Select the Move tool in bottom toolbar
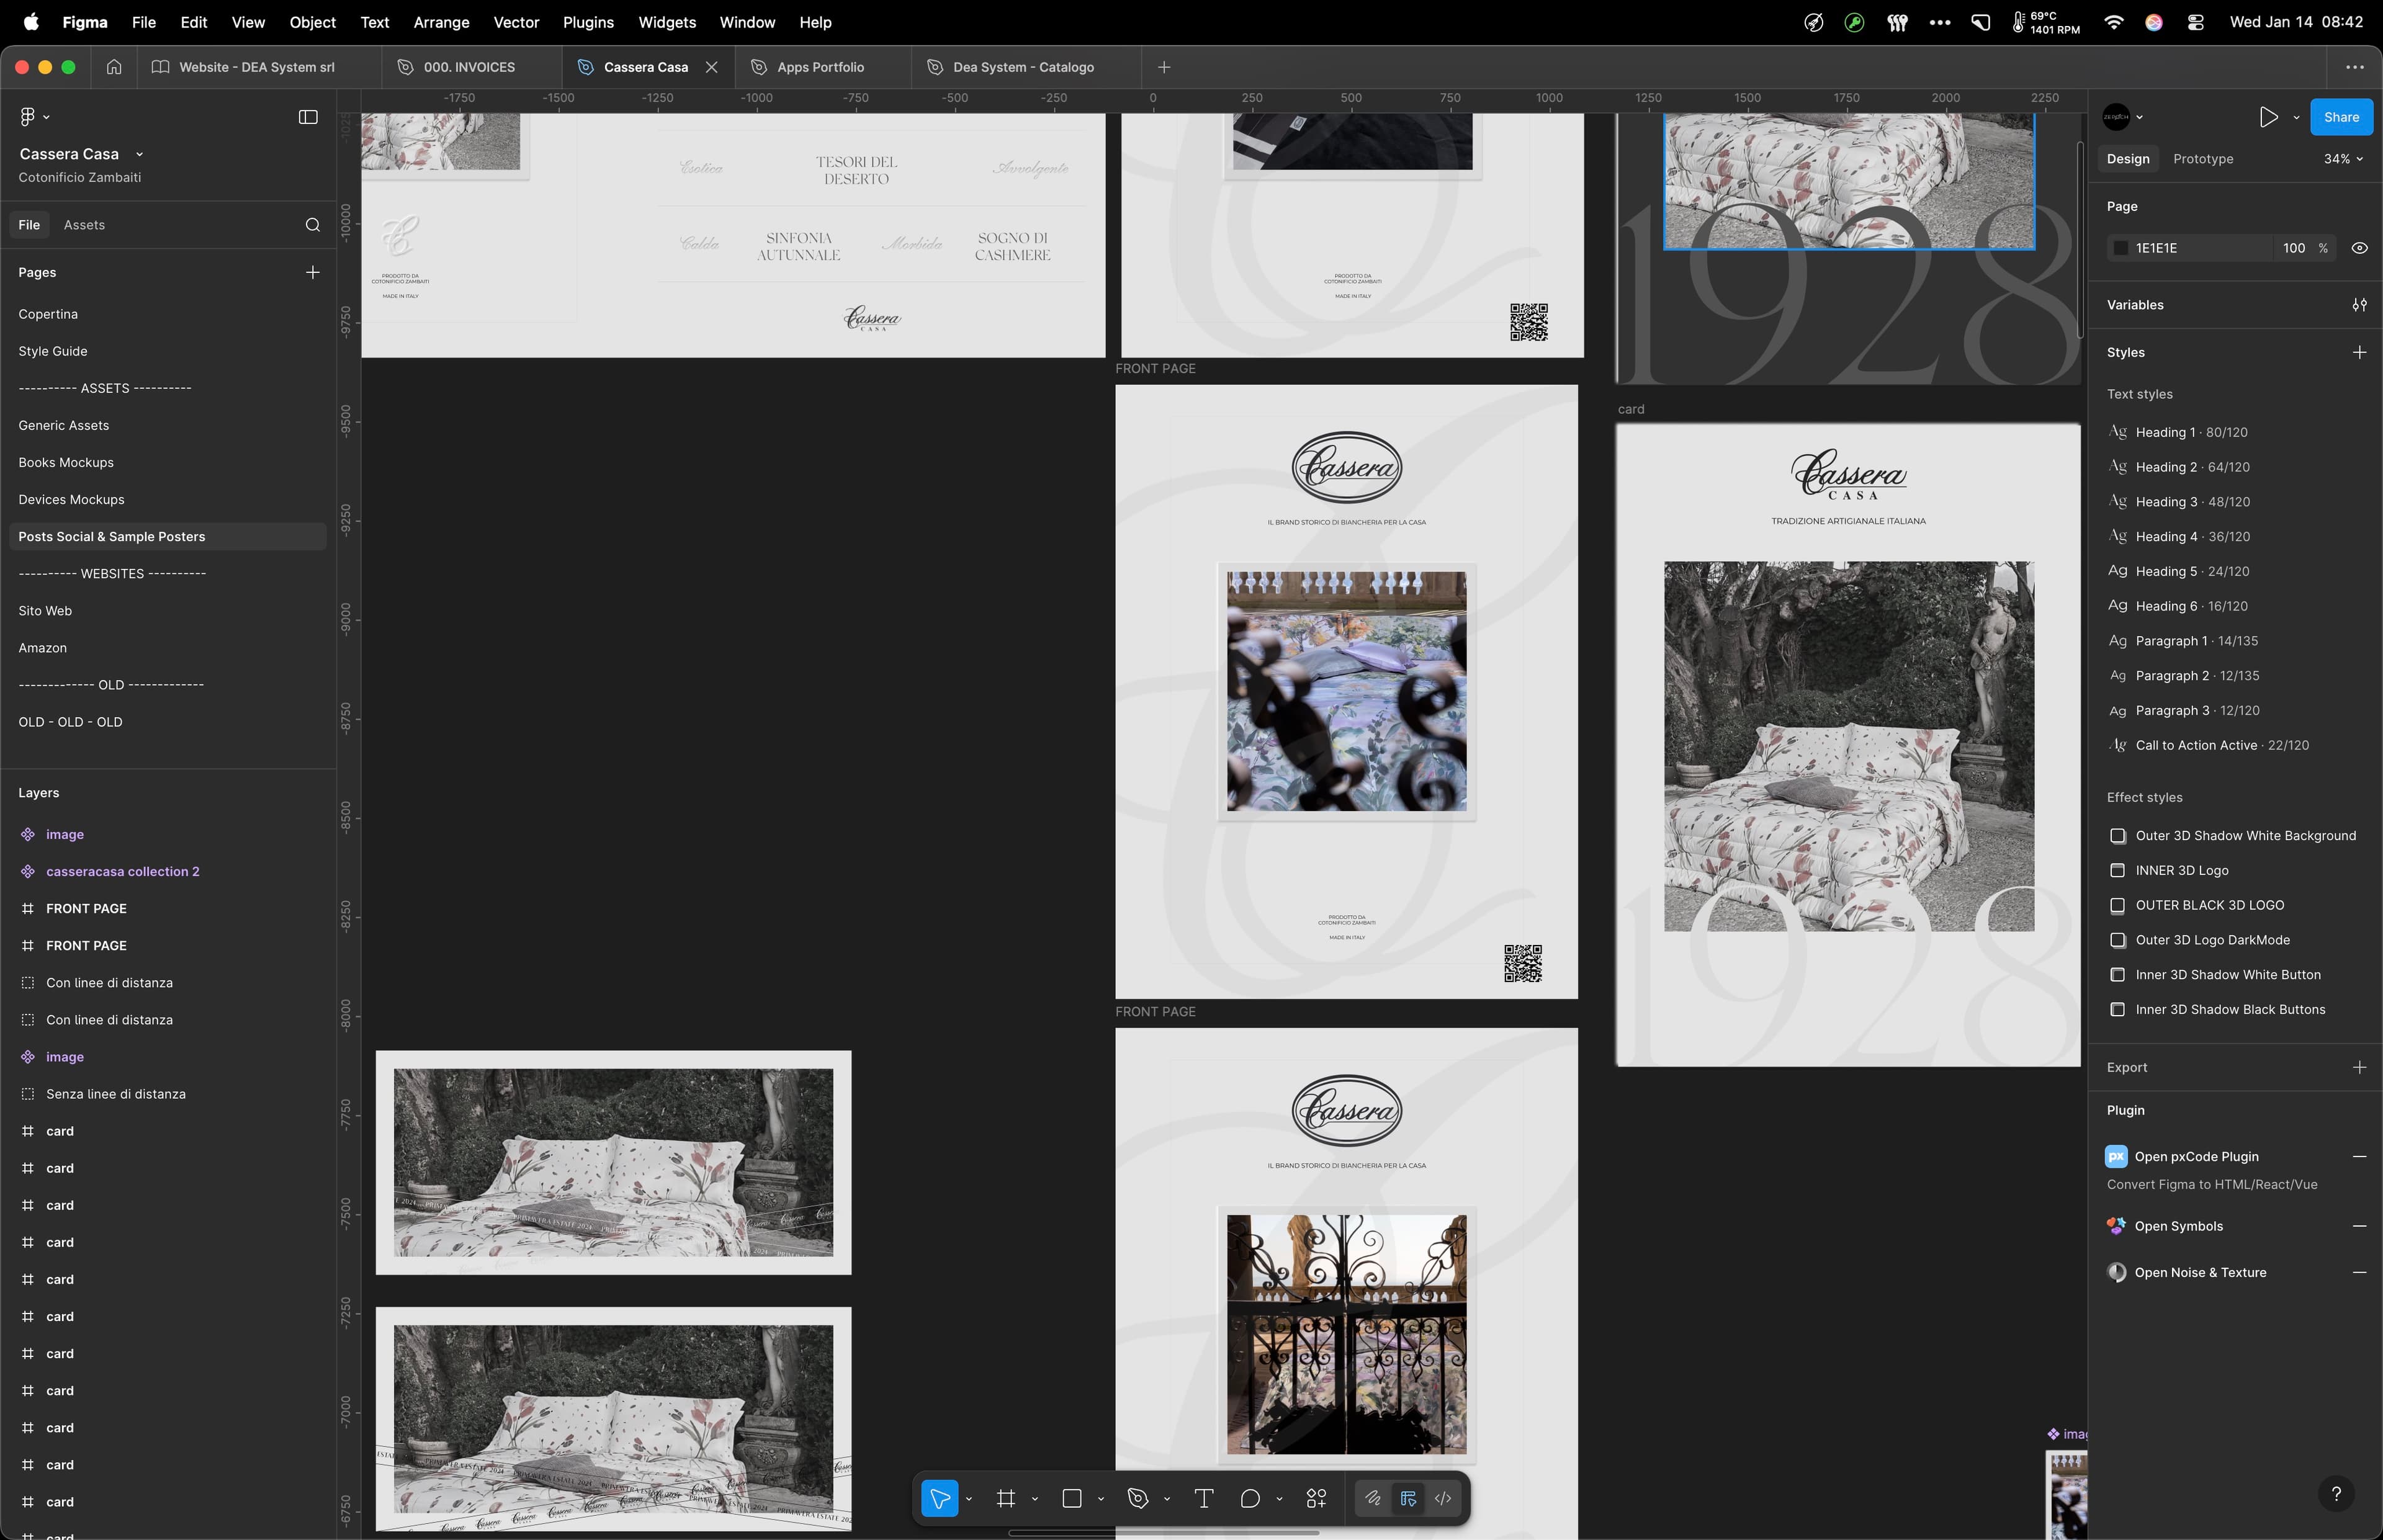2383x1540 pixels. point(939,1498)
